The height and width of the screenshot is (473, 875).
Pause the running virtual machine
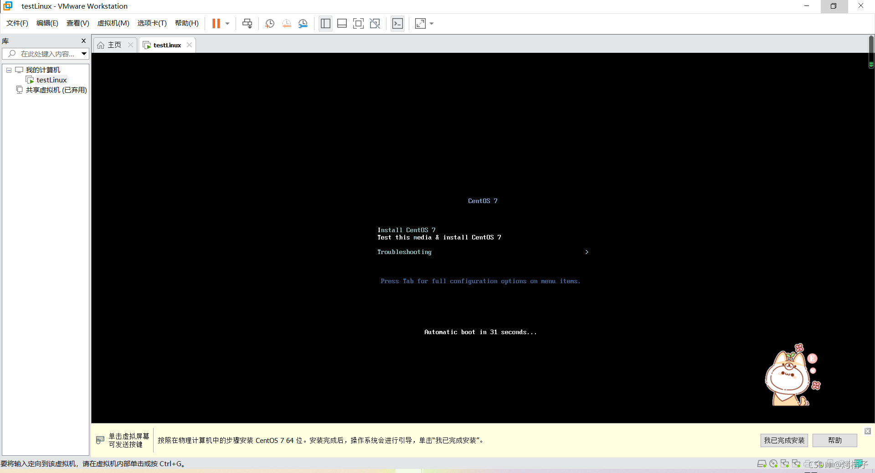[x=216, y=23]
